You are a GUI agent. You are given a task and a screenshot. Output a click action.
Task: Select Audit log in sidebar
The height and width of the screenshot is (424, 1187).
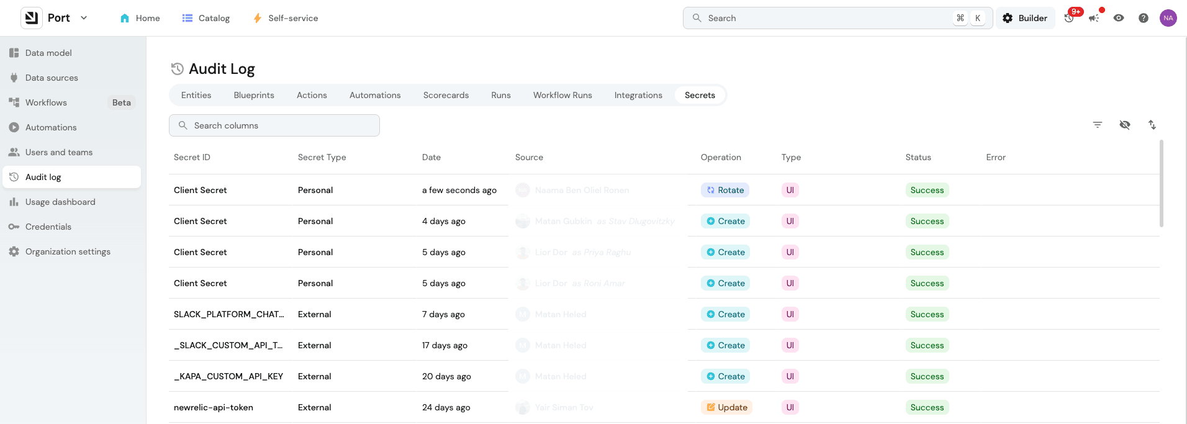click(x=72, y=177)
